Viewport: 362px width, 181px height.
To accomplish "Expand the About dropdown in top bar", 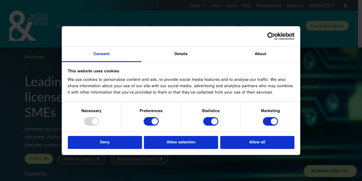I will (197, 6).
